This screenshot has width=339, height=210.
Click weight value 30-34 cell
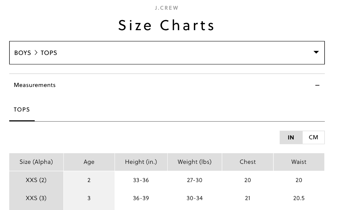[x=195, y=198]
